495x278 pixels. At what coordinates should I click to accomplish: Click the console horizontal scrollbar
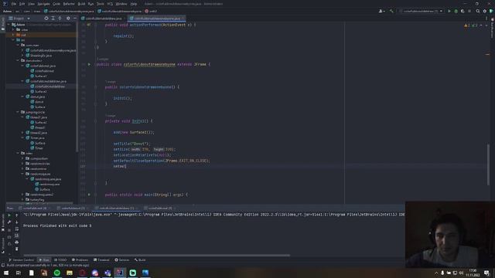156,255
